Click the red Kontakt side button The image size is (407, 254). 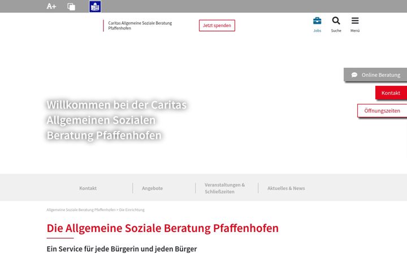[x=391, y=93]
